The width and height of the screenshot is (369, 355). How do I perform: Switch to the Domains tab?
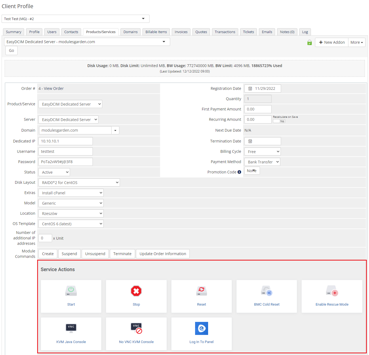pyautogui.click(x=131, y=32)
